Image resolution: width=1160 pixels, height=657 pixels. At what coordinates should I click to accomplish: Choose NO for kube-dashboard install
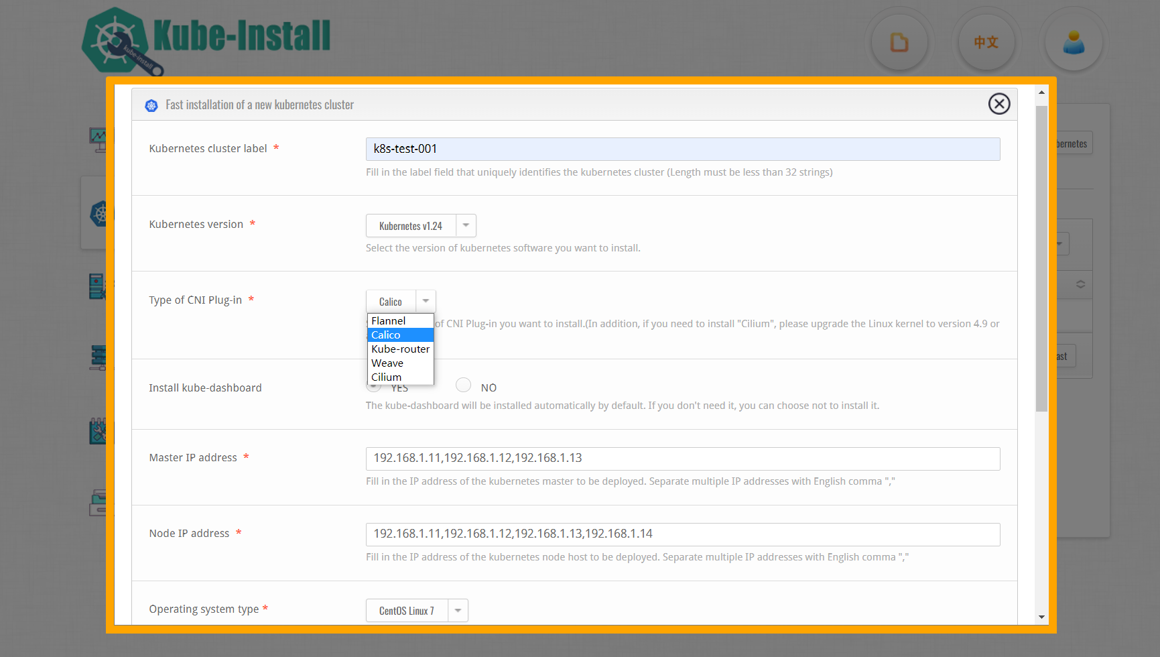[463, 385]
